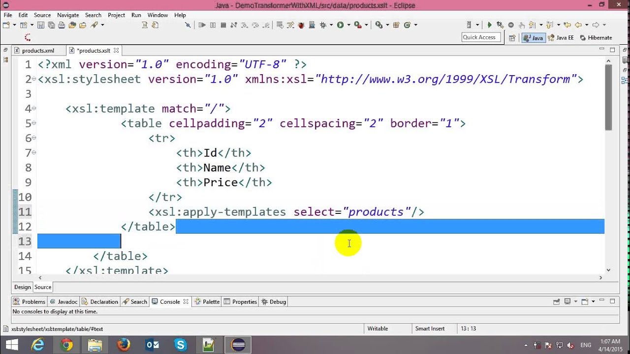Open the Palette view tab
Screen dimensions: 630x354
pos(207,301)
